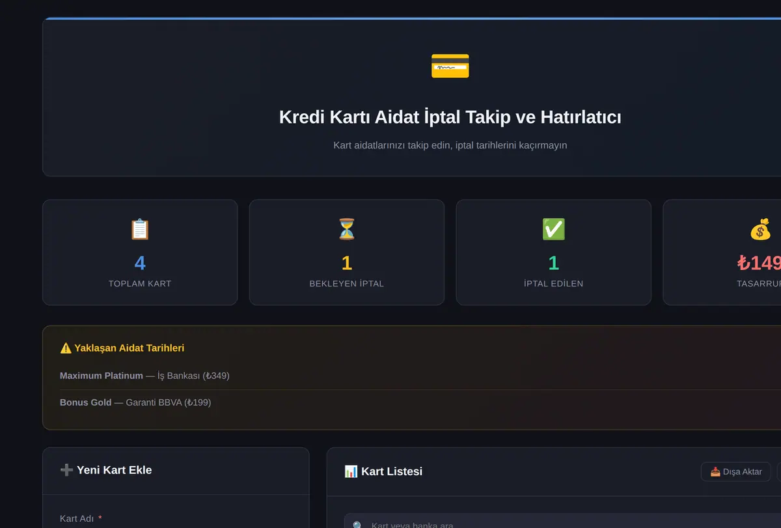781x528 pixels.
Task: Click the money bag icon in savings card
Action: point(760,229)
